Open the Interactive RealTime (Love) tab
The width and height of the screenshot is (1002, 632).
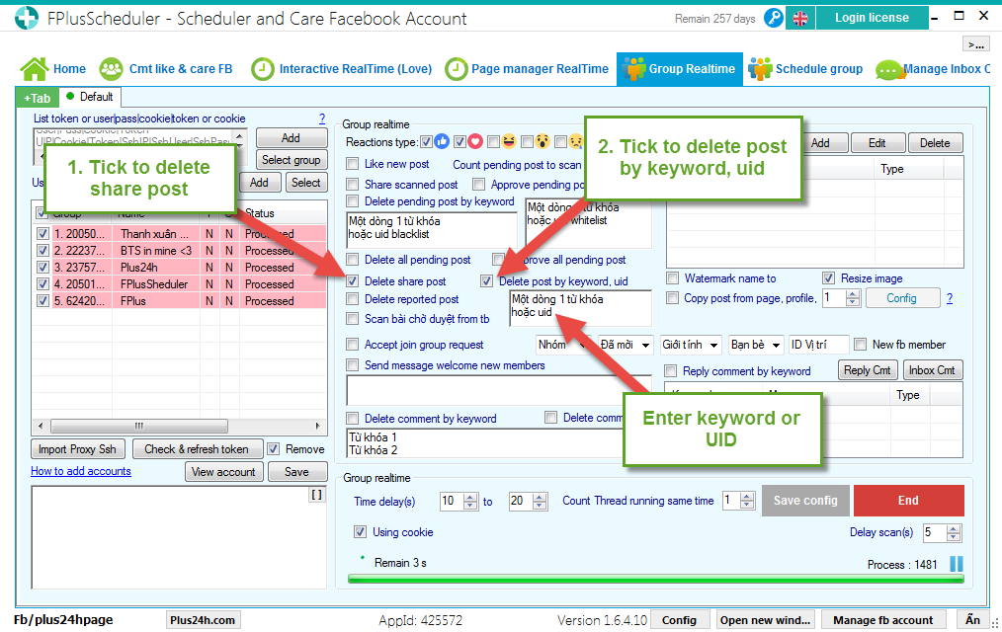(343, 69)
